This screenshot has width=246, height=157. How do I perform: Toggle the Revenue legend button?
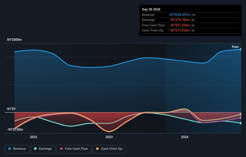[17, 149]
